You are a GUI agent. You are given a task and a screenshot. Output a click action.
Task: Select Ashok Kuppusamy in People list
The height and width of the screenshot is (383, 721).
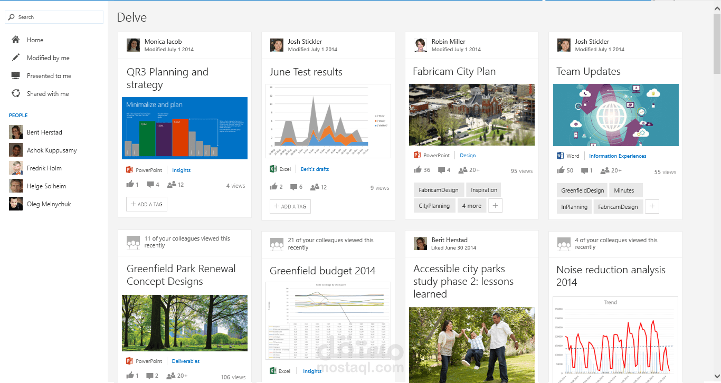(x=52, y=150)
